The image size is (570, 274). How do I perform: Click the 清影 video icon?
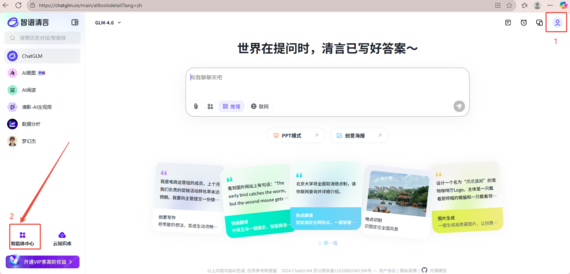[12, 107]
